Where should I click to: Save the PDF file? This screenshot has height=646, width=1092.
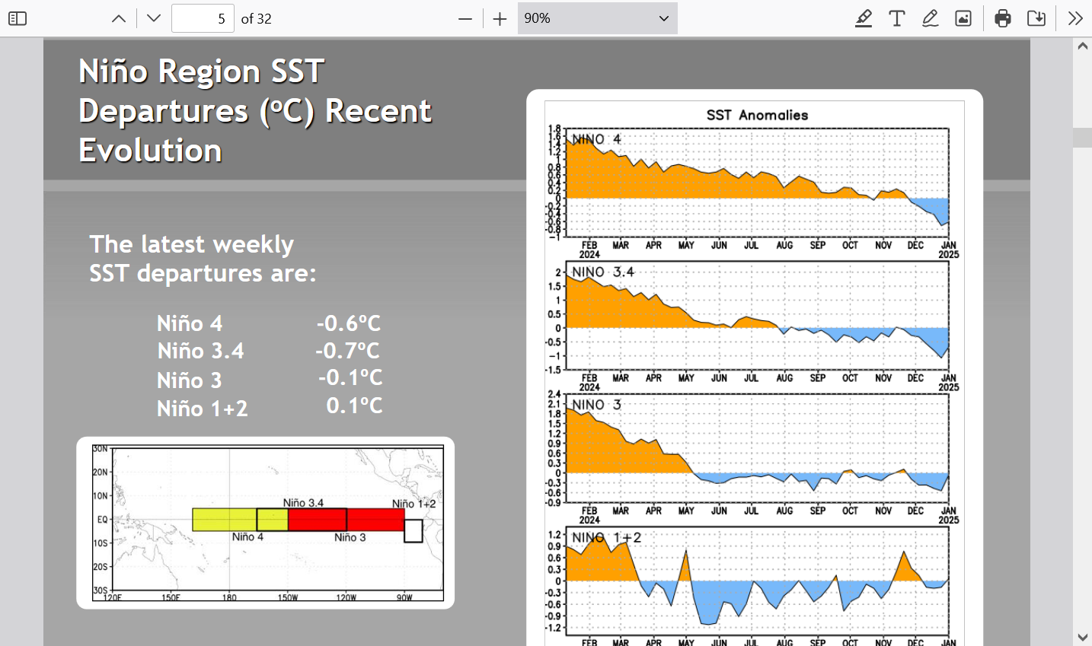[x=1036, y=18]
